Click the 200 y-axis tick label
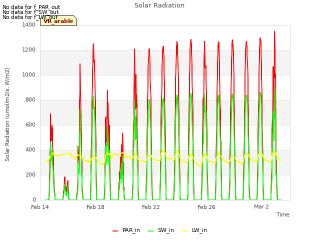Image resolution: width=320 pixels, height=240 pixels. 30,174
